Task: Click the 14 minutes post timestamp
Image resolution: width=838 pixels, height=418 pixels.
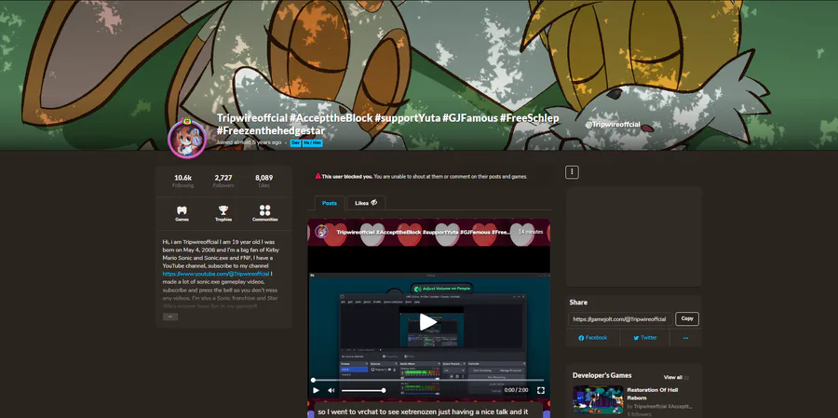Action: (x=530, y=232)
